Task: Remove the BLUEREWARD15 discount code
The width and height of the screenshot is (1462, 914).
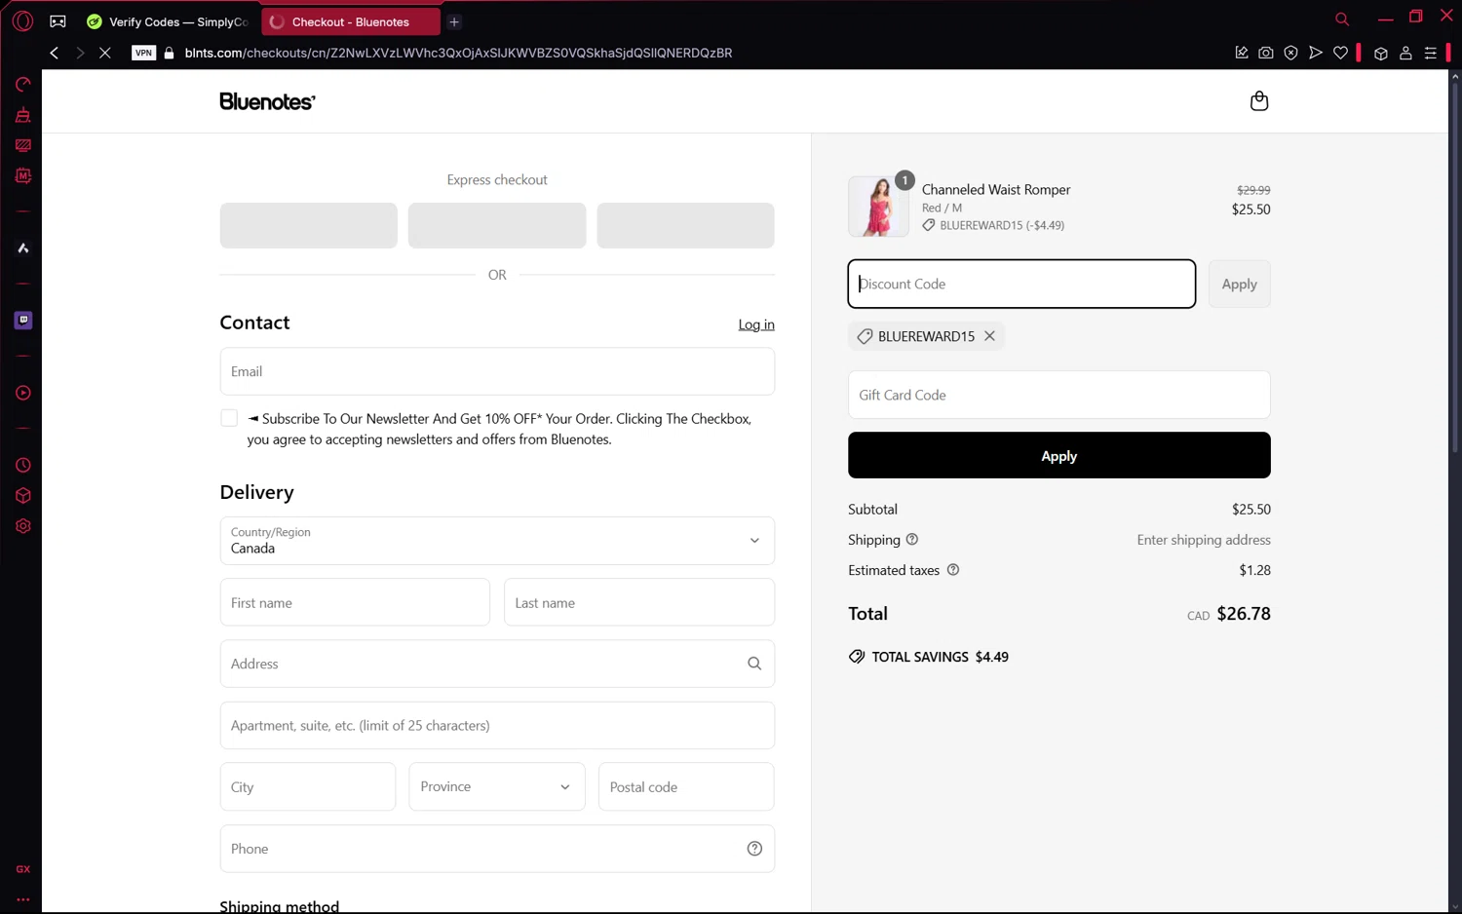Action: tap(989, 335)
